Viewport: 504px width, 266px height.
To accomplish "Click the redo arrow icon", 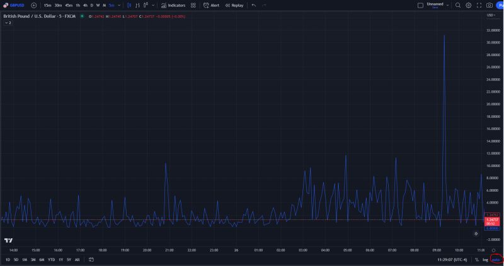I will pos(264,6).
